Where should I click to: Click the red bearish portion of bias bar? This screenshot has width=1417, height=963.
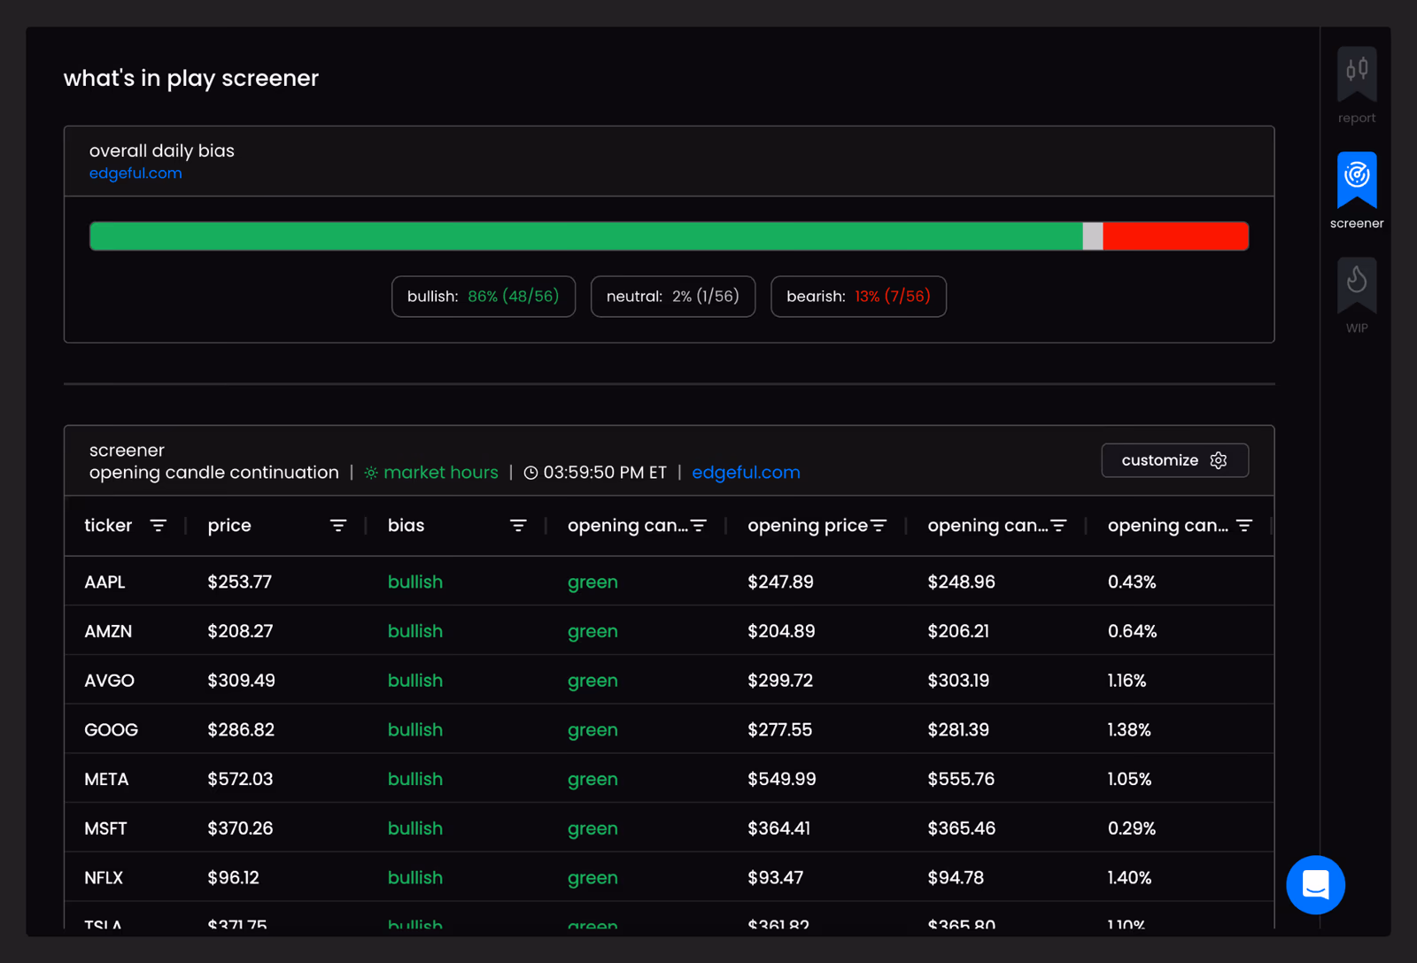tap(1175, 236)
